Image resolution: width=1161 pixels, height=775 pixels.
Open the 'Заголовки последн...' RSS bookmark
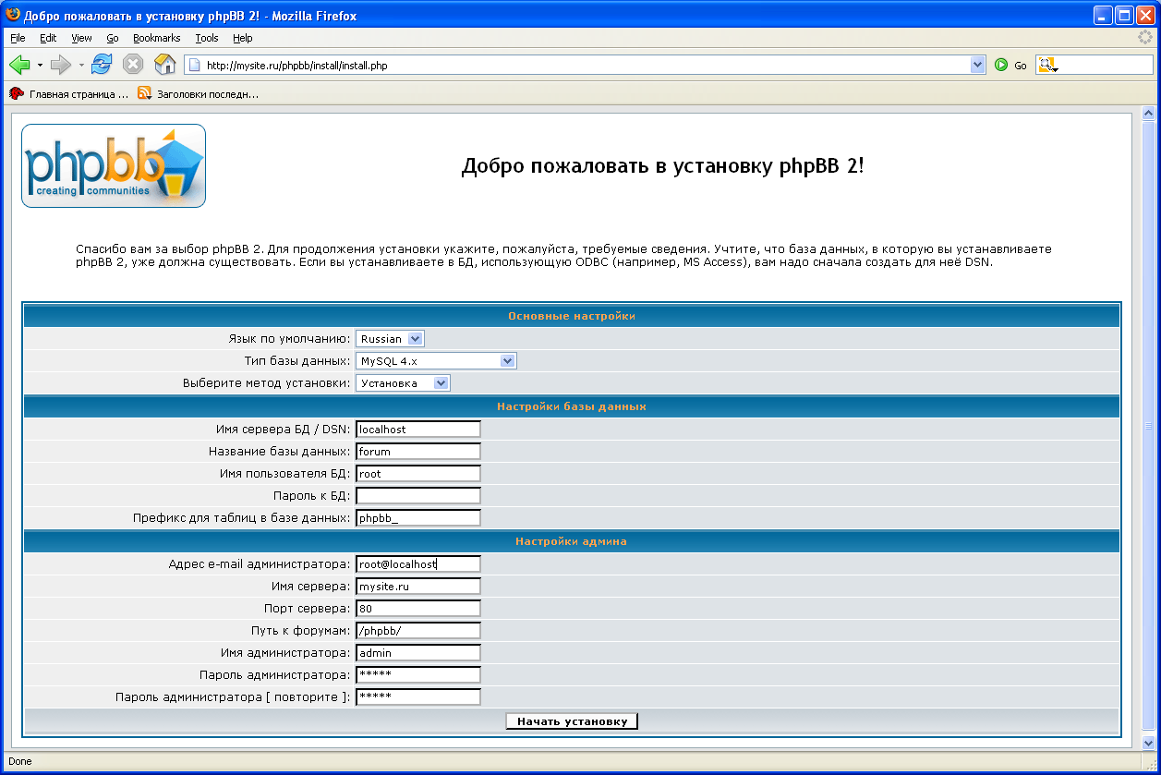[198, 93]
